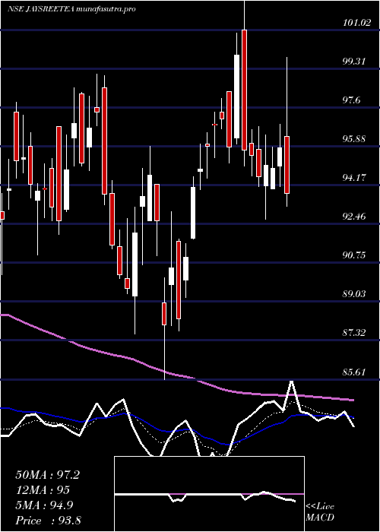Screen dimensions: 380x532
Task: Select the 95.88 price axis label
Action: coord(355,139)
